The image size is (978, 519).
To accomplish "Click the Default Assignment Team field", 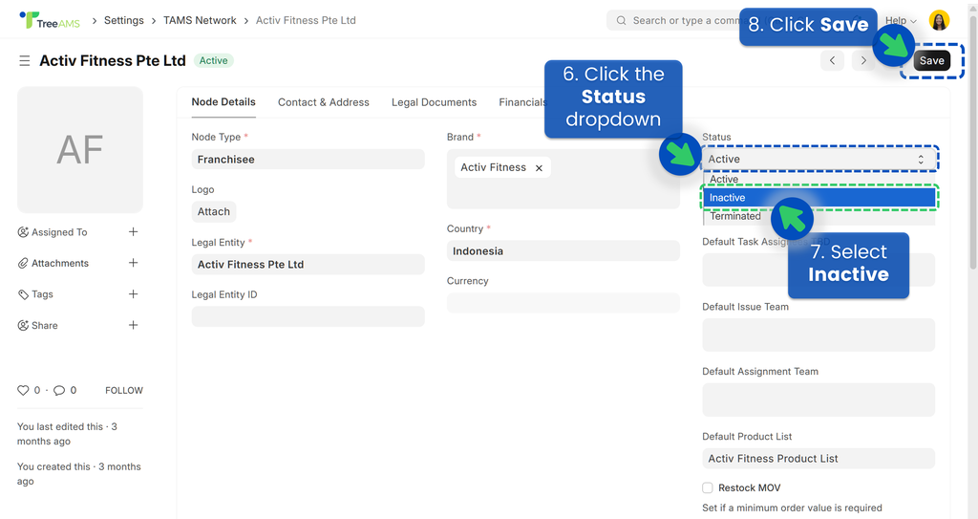I will [x=819, y=400].
